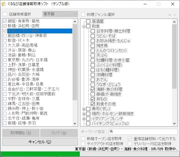
Task: Check the 新宿・代々木 area
Action: pos(5,40)
